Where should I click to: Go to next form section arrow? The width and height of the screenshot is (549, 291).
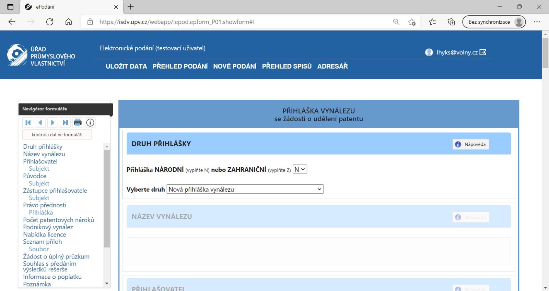coord(52,123)
